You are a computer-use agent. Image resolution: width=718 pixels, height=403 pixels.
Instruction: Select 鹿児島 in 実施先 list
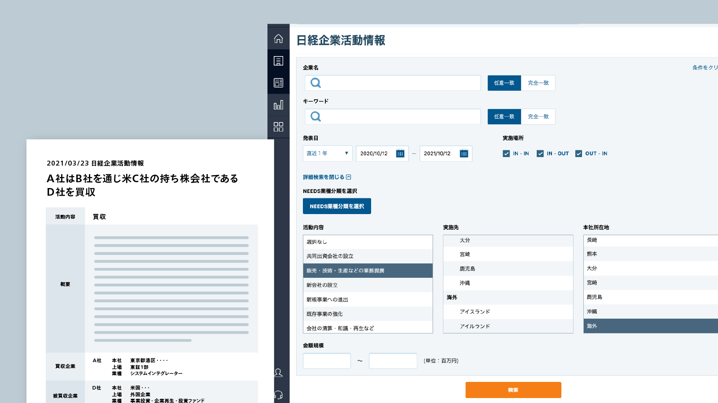508,268
